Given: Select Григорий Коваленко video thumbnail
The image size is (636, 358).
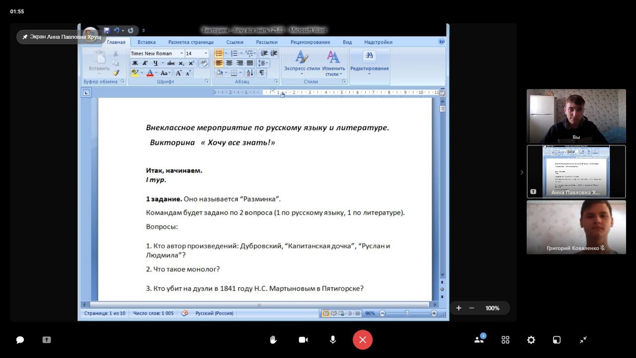Looking at the screenshot, I should [576, 227].
